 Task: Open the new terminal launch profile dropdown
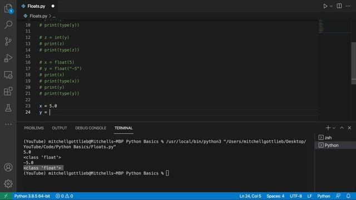(x=334, y=128)
